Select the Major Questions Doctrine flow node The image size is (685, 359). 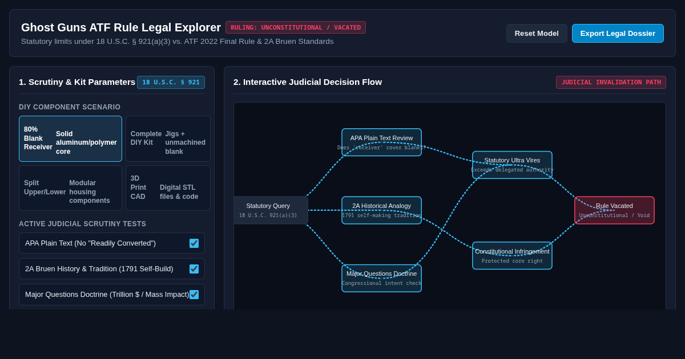click(x=381, y=278)
